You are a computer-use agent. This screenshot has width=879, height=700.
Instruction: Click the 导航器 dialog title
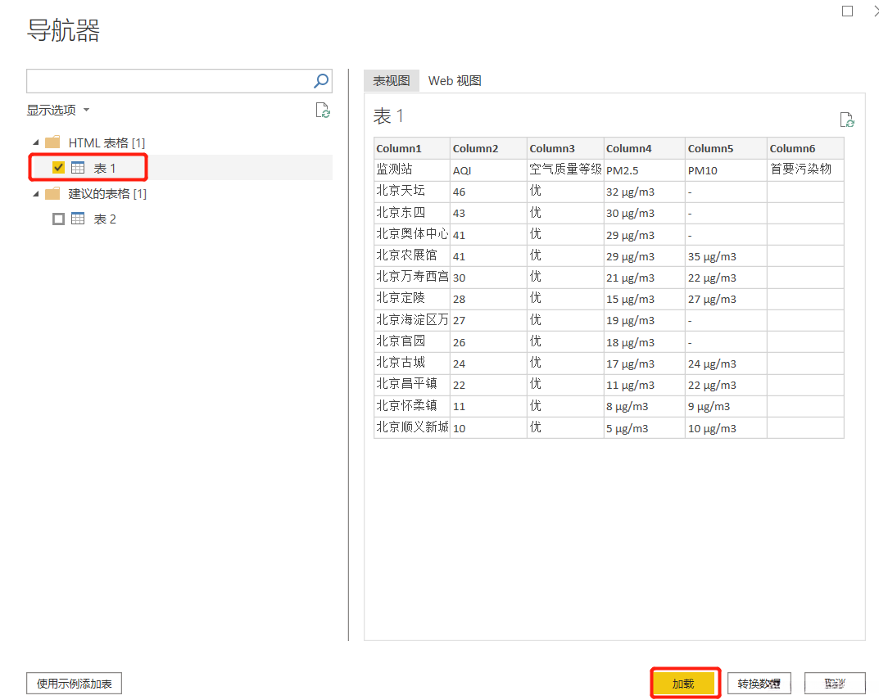[63, 30]
